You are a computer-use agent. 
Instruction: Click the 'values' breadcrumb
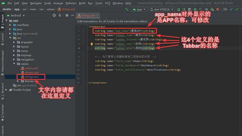51,9
